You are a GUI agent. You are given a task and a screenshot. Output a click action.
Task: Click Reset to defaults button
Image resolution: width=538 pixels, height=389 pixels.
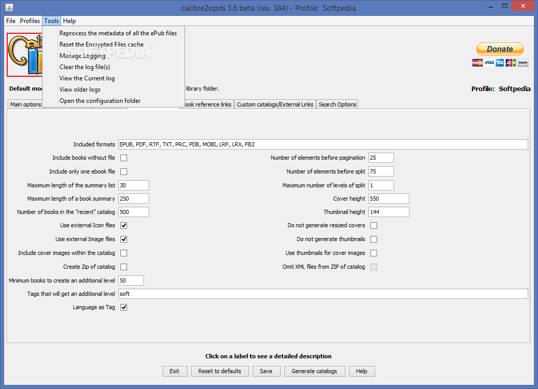click(x=220, y=371)
